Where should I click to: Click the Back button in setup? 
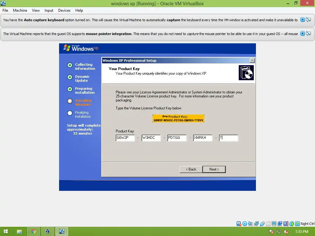(x=191, y=169)
